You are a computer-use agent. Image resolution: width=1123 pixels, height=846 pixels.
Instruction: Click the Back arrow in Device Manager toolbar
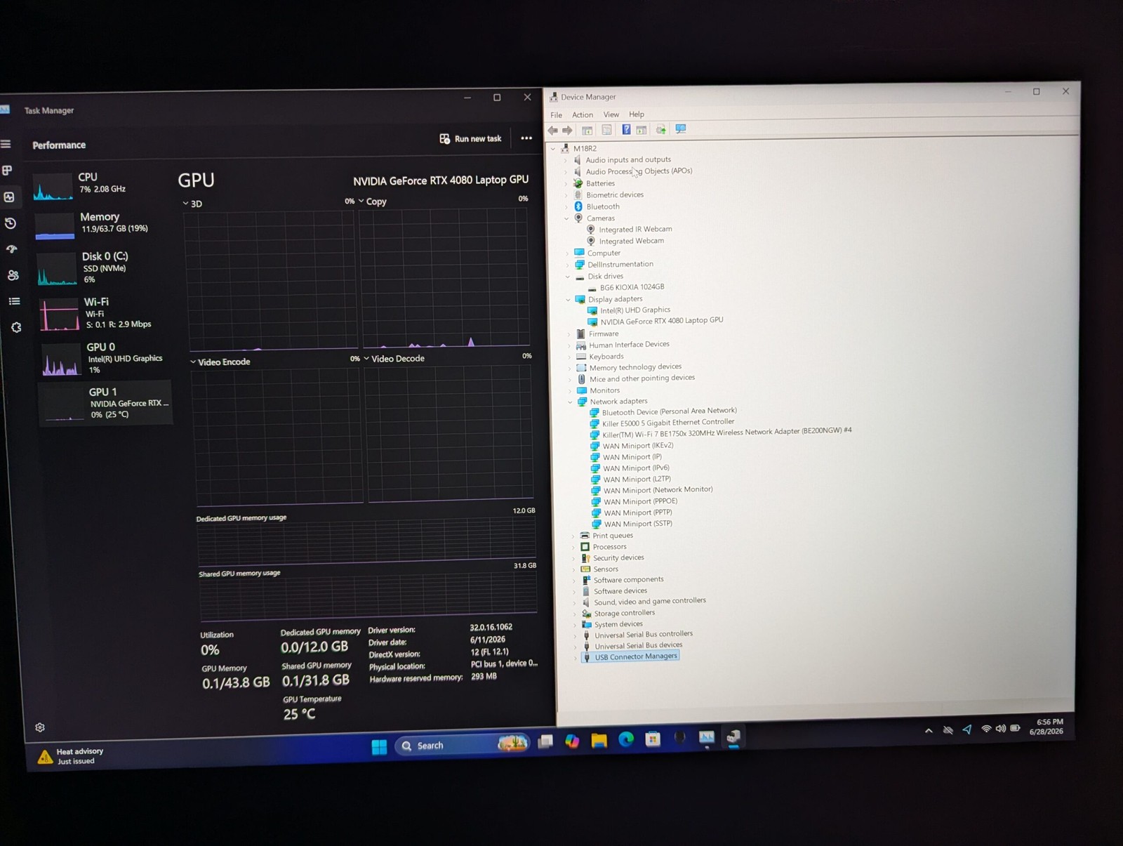[x=553, y=131]
